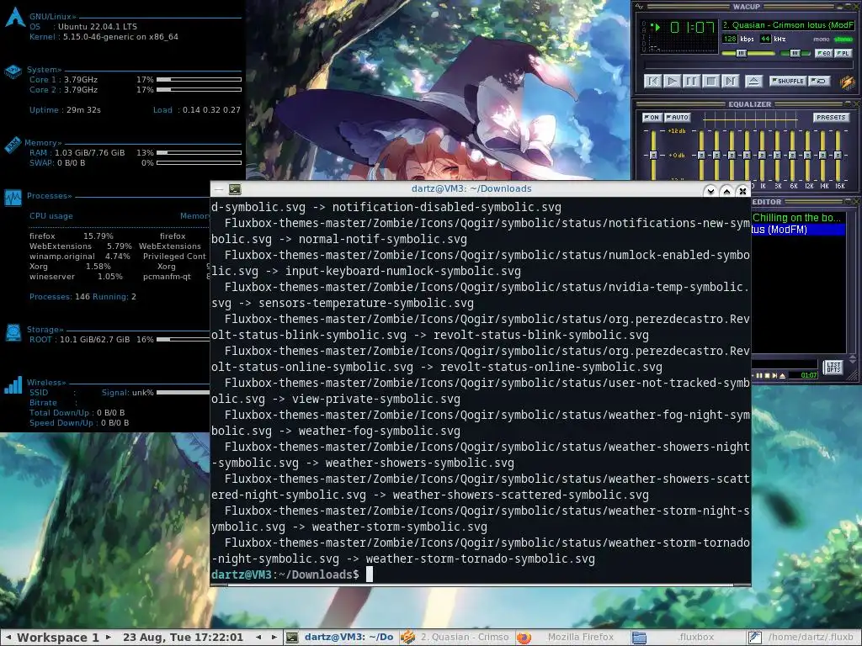Click the equalizer preamp slider handle
The image size is (862, 646).
pyautogui.click(x=653, y=156)
